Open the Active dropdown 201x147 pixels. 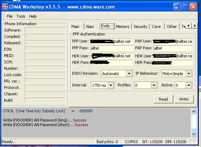189,85
